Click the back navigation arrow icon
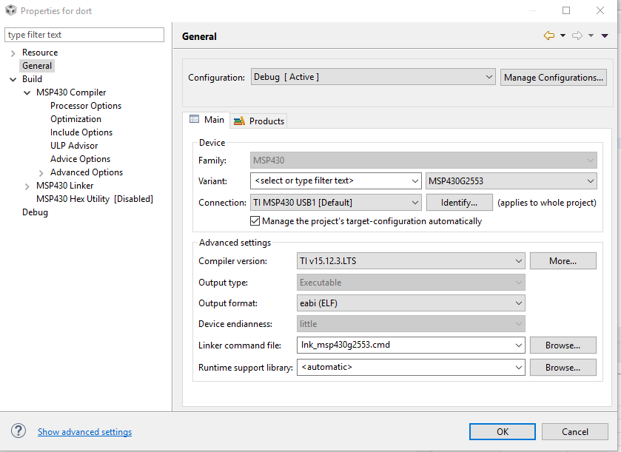 pos(548,36)
